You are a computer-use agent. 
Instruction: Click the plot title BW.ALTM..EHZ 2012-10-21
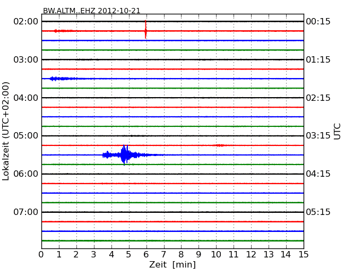(91, 11)
